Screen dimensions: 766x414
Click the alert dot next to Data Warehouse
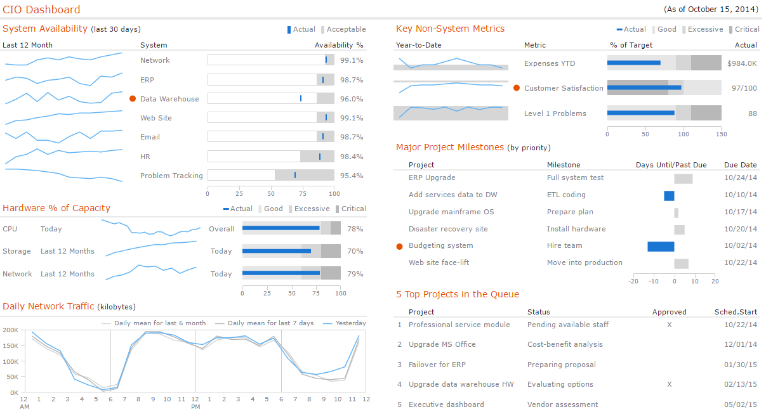click(x=132, y=98)
